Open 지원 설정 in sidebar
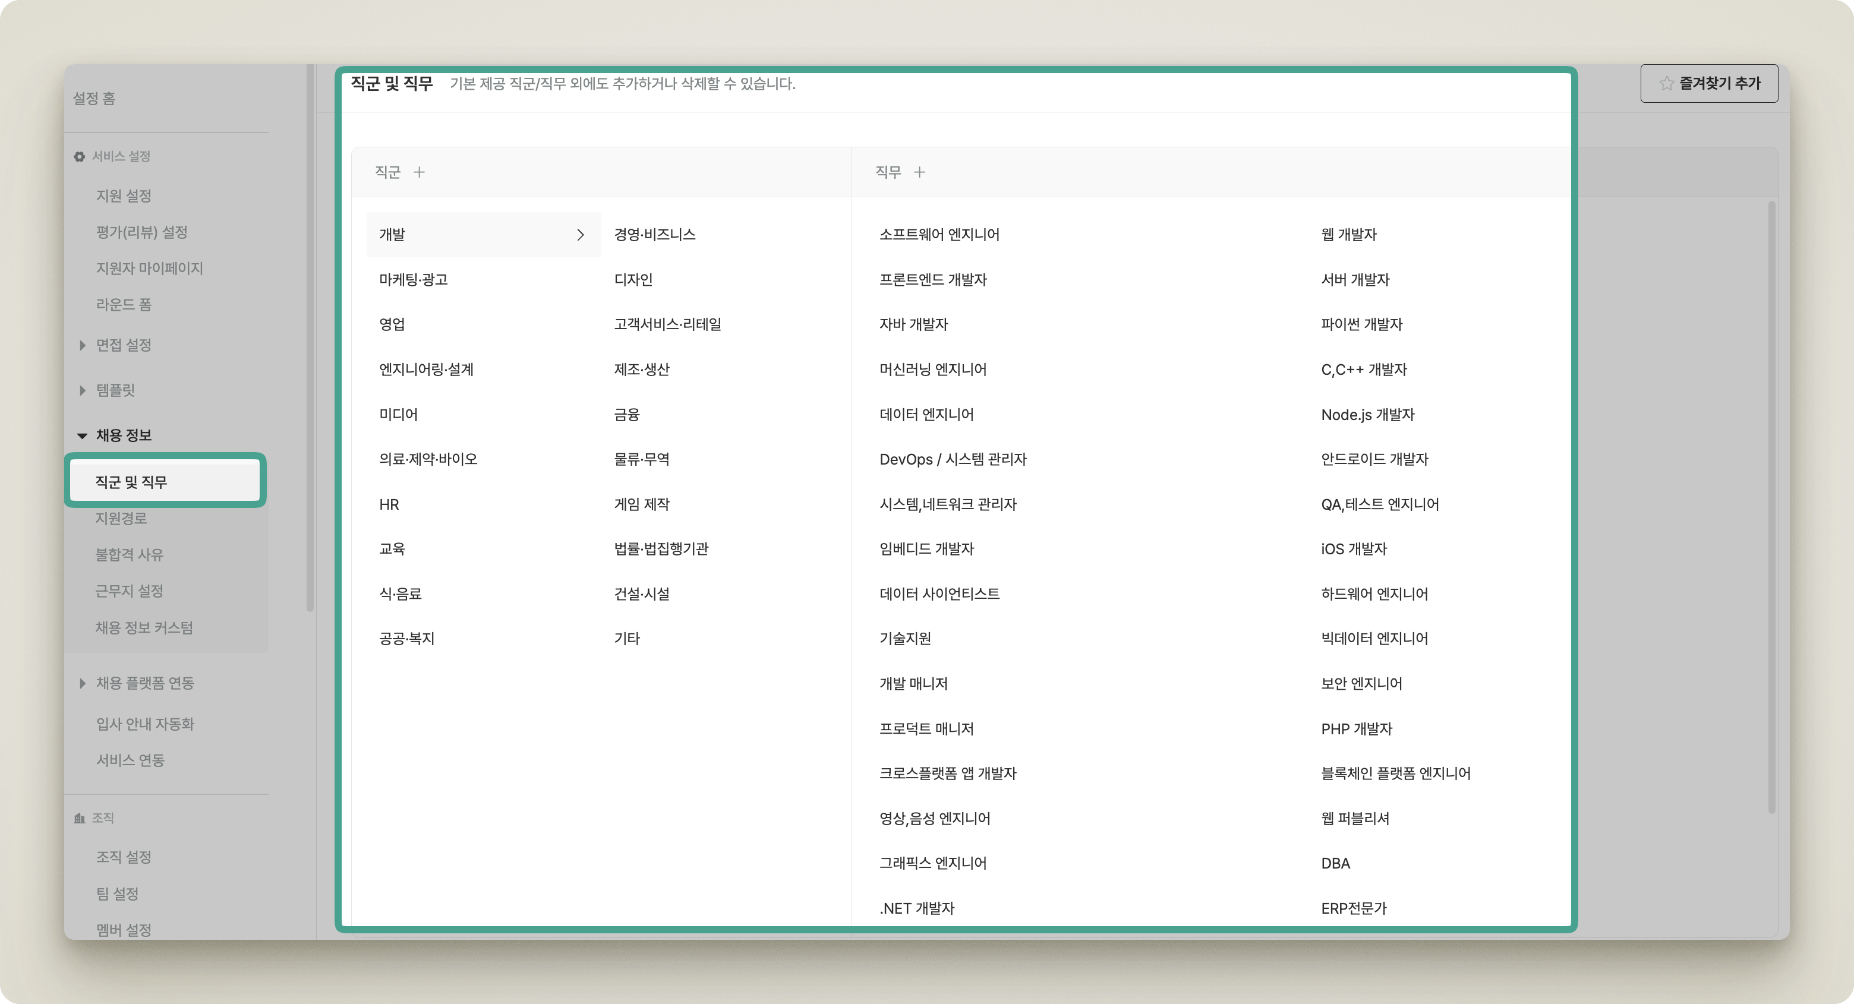This screenshot has width=1854, height=1004. point(124,196)
